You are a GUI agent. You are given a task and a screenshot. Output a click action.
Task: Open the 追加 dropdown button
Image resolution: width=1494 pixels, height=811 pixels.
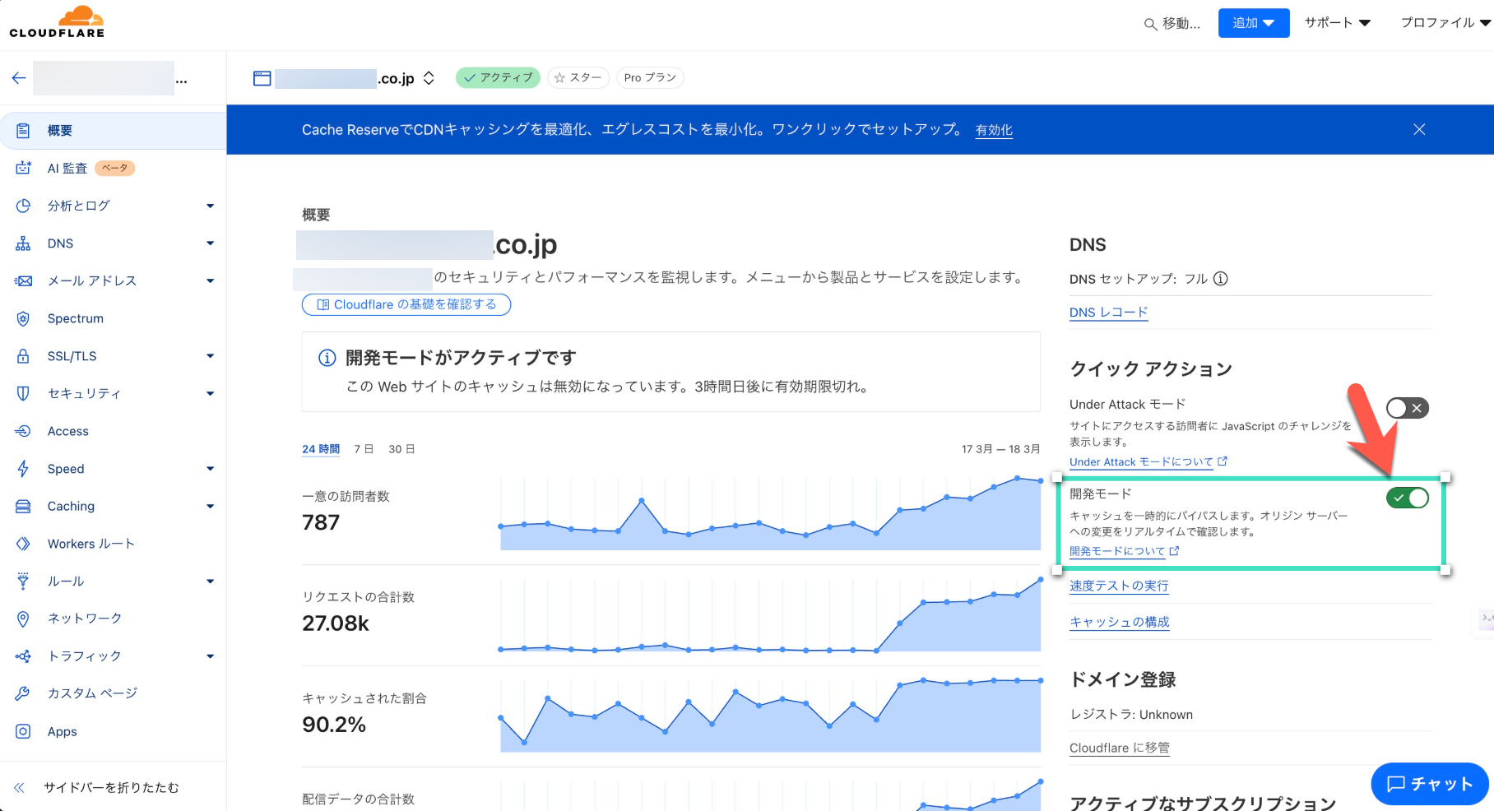point(1254,23)
